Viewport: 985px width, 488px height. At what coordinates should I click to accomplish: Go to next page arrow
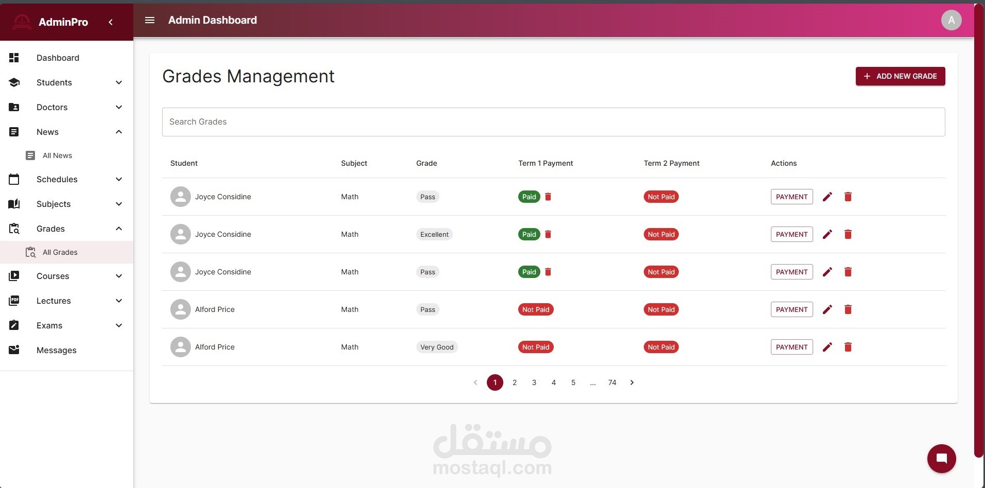[632, 382]
